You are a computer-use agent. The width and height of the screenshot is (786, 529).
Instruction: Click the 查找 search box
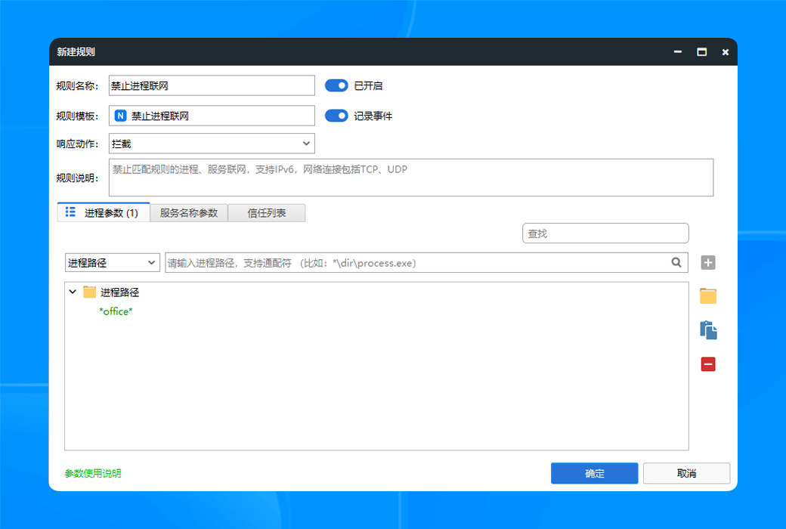click(x=605, y=234)
